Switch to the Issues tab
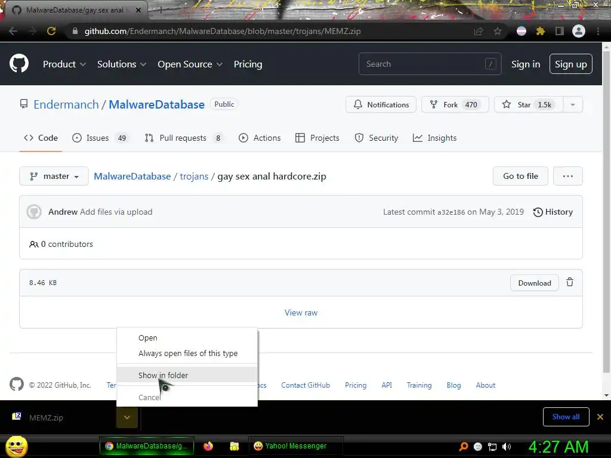The height and width of the screenshot is (458, 611). pos(100,138)
